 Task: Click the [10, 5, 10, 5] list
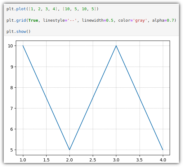point(79,9)
